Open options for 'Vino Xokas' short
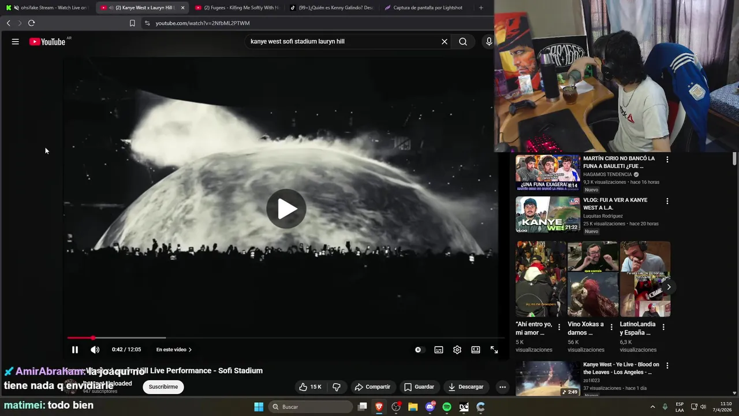 coord(611,327)
